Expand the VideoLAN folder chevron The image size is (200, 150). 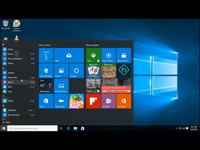pyautogui.click(x=34, y=110)
